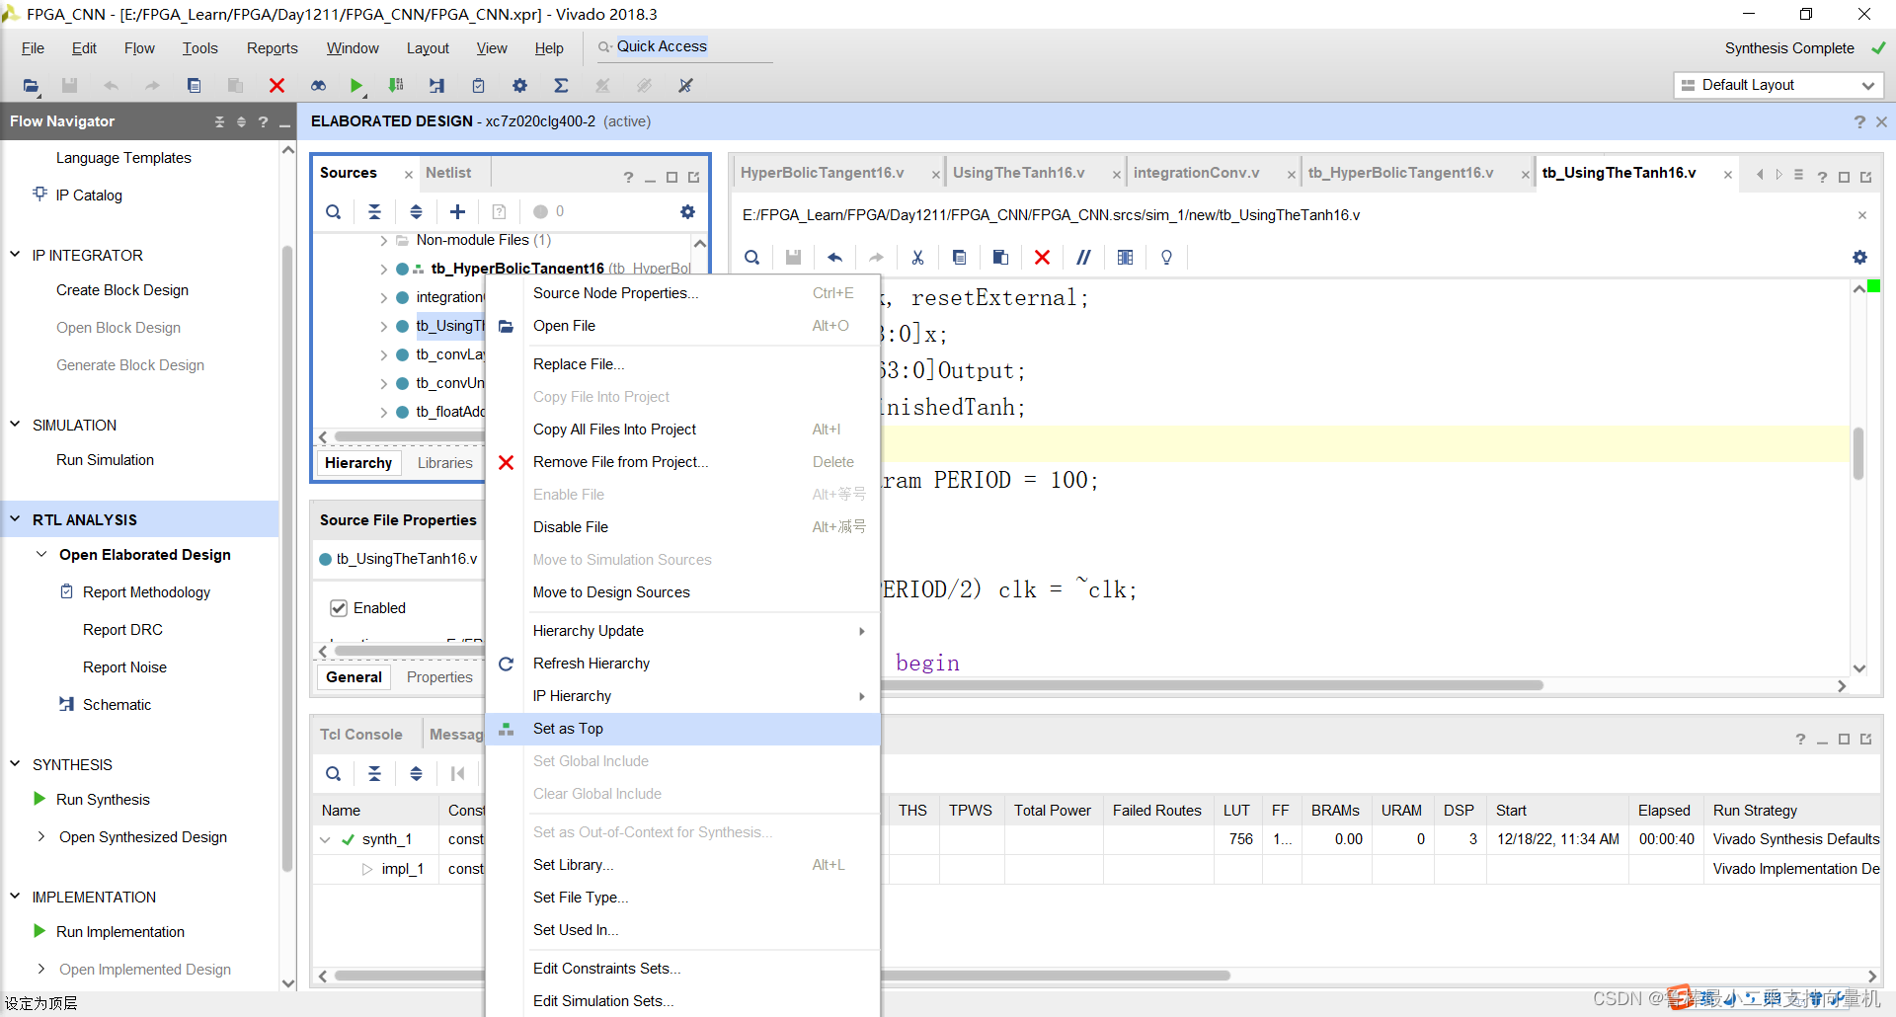Click Run Synthesis in Flow Navigator
This screenshot has height=1017, width=1896.
pos(103,800)
